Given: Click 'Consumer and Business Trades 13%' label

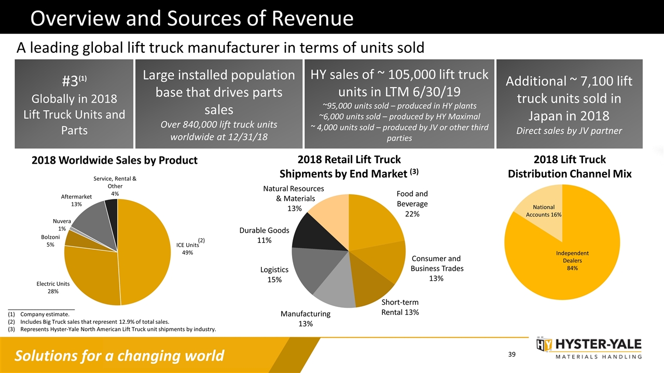Looking at the screenshot, I should click(x=436, y=268).
